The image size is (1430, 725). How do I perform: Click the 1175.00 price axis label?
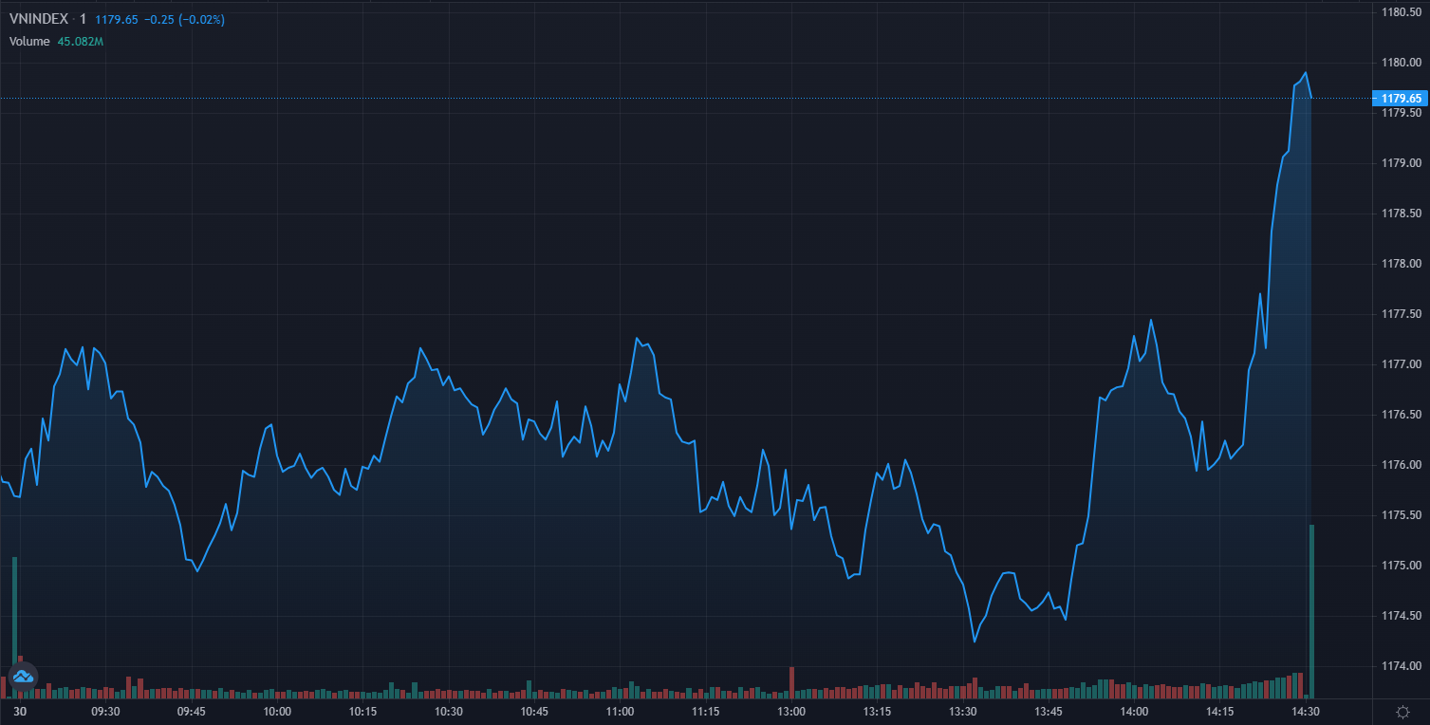1402,566
